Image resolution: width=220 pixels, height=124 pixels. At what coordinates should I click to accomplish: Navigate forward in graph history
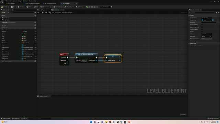pyautogui.click(x=46, y=13)
